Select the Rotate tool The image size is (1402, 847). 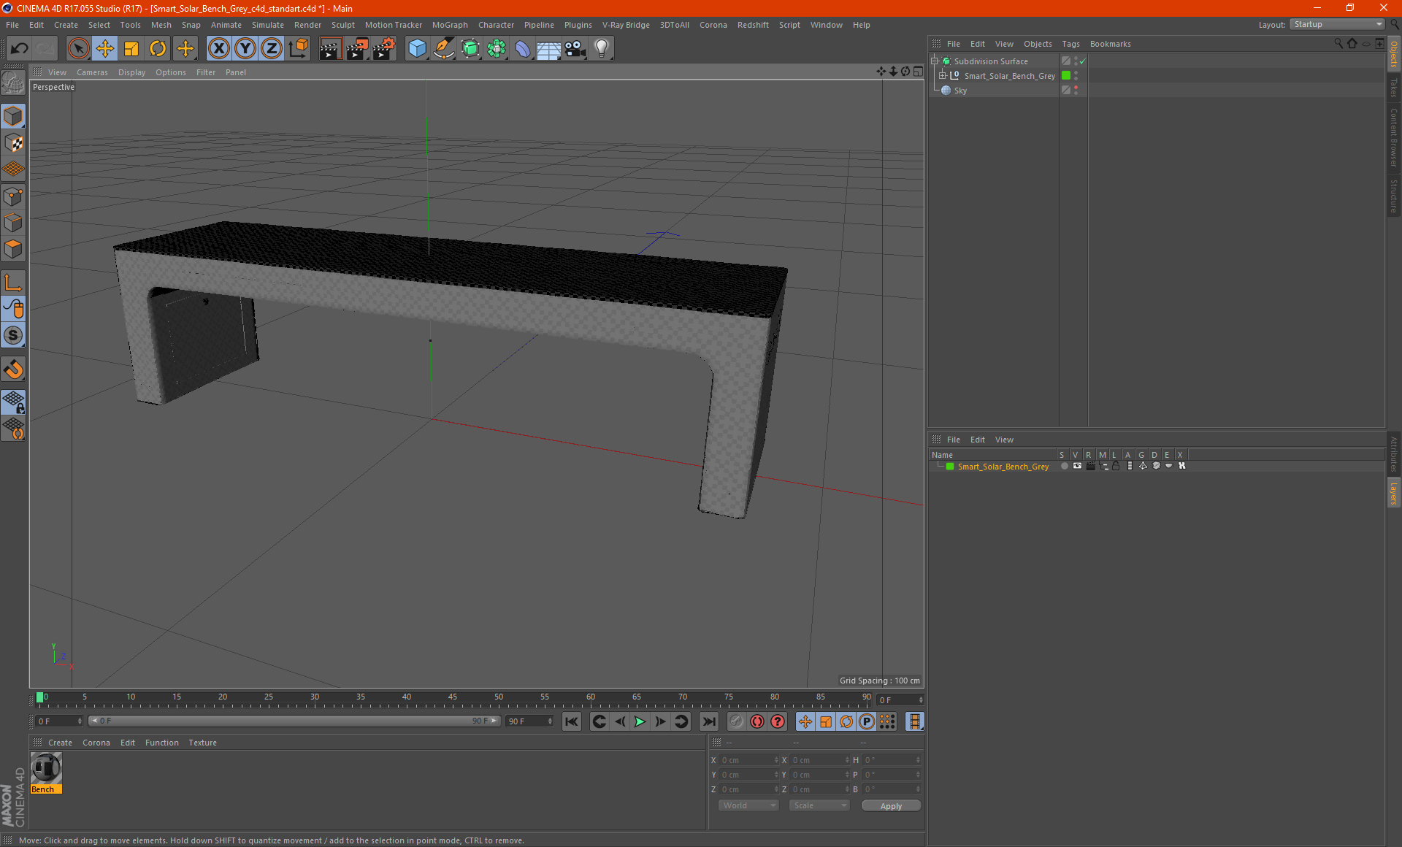click(158, 49)
